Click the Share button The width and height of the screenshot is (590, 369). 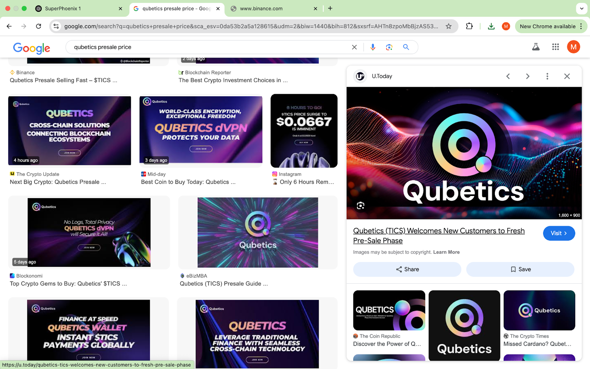pyautogui.click(x=407, y=269)
